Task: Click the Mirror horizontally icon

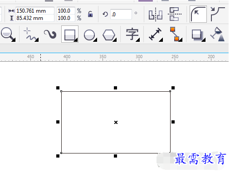Action: (156, 15)
